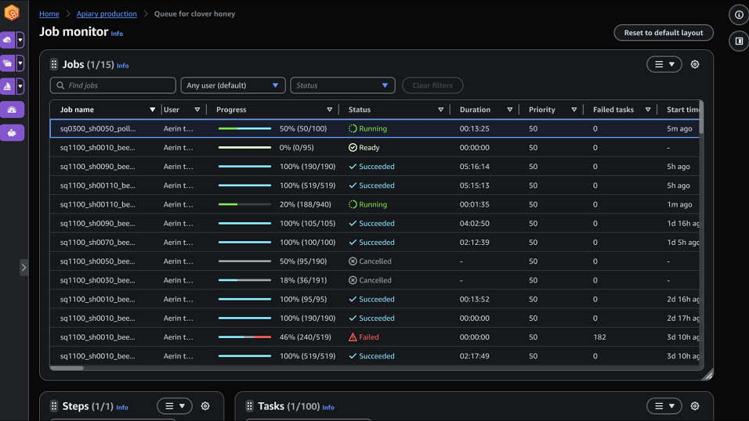
Task: Open the pyramid fleet sidebar icon
Action: [8, 86]
